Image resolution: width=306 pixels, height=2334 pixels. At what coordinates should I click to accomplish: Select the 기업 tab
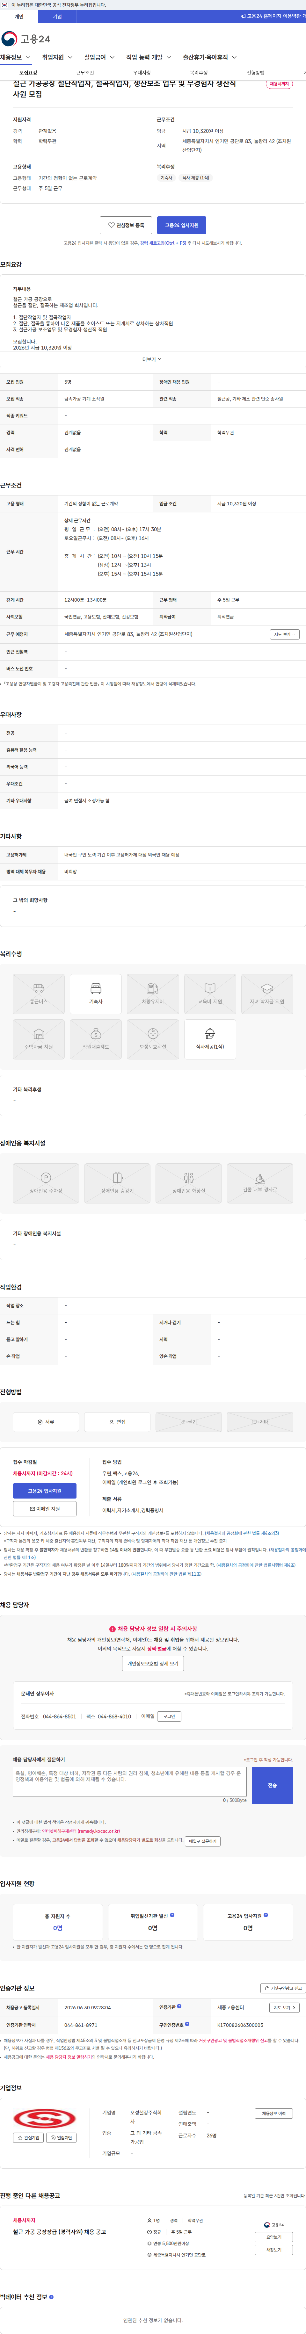pos(57,16)
